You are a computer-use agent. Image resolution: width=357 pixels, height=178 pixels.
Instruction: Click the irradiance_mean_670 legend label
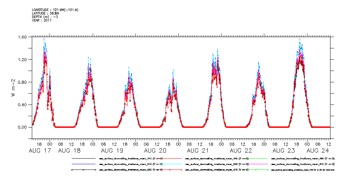click(217, 170)
